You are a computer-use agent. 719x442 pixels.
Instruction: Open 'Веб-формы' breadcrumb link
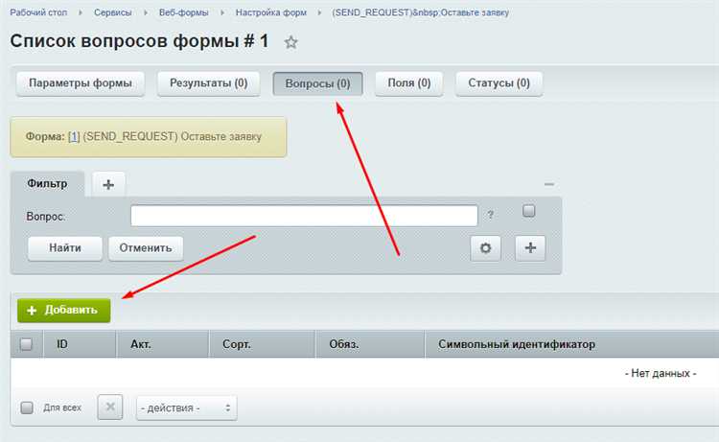point(183,12)
